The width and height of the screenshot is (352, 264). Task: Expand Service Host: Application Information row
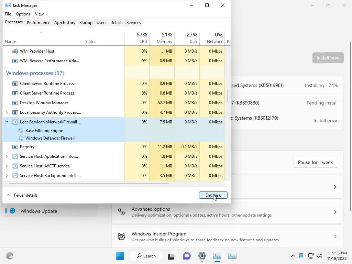point(7,156)
